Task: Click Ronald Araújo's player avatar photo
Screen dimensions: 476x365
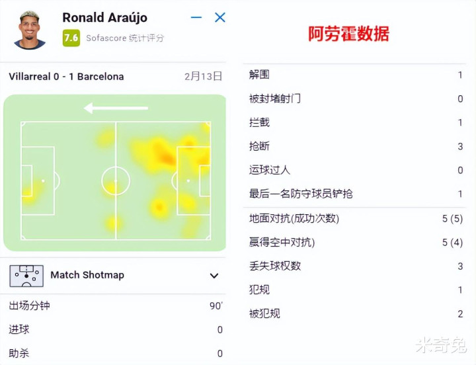Action: [30, 30]
